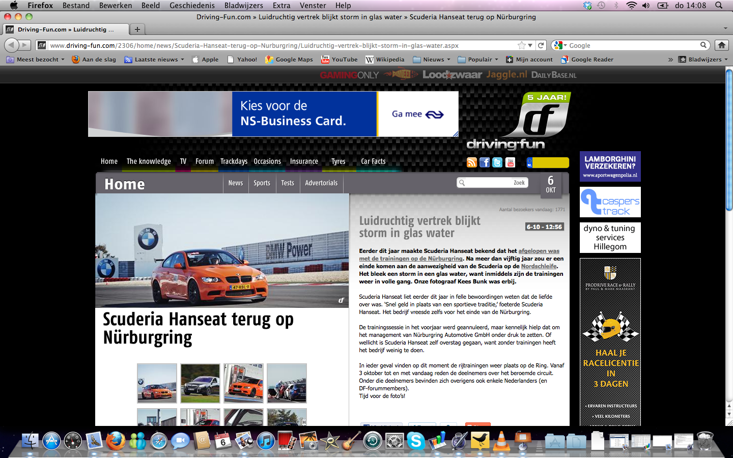Click the NL license plate field
The height and width of the screenshot is (458, 733).
tap(548, 162)
